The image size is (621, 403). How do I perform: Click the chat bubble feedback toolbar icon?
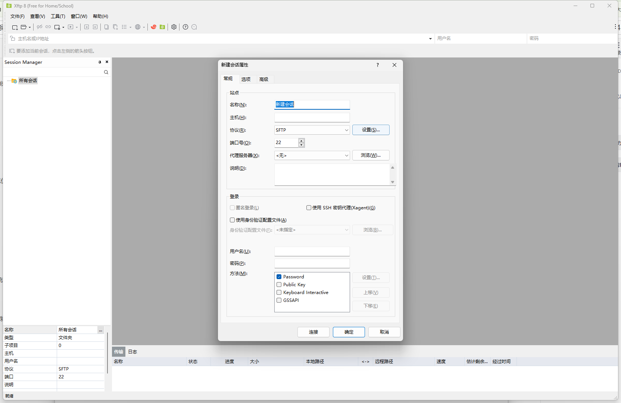pos(194,27)
